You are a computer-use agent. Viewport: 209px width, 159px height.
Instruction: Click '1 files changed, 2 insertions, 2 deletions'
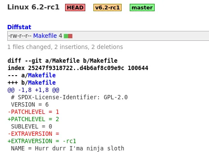[65, 47]
